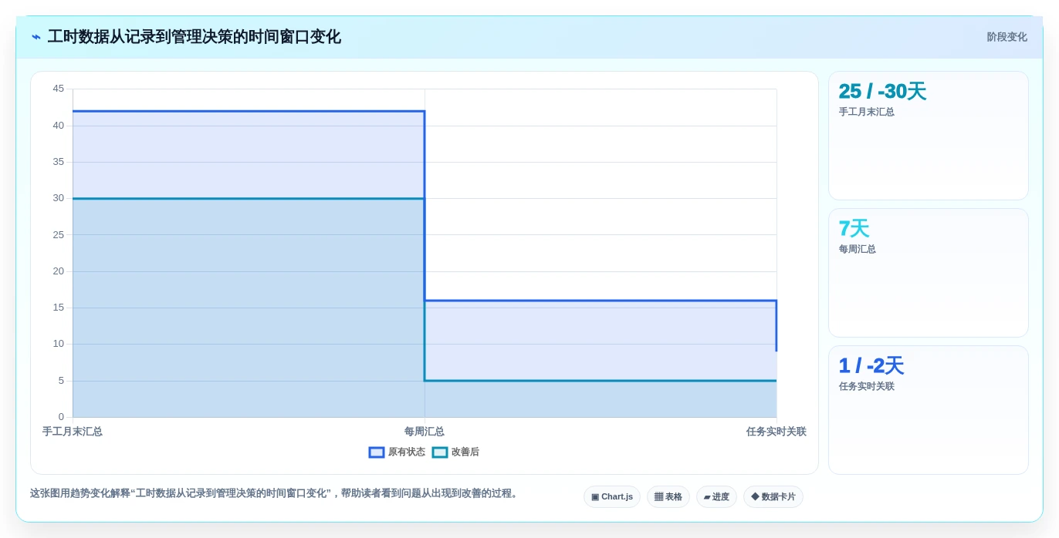
Task: Open the 7天 每周汇总 data card
Action: pyautogui.click(x=929, y=273)
